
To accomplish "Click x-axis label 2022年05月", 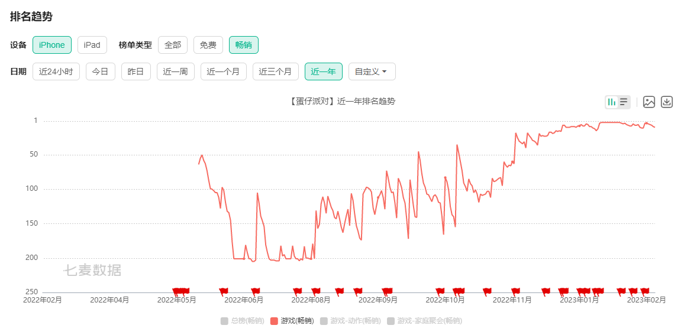I will [177, 300].
